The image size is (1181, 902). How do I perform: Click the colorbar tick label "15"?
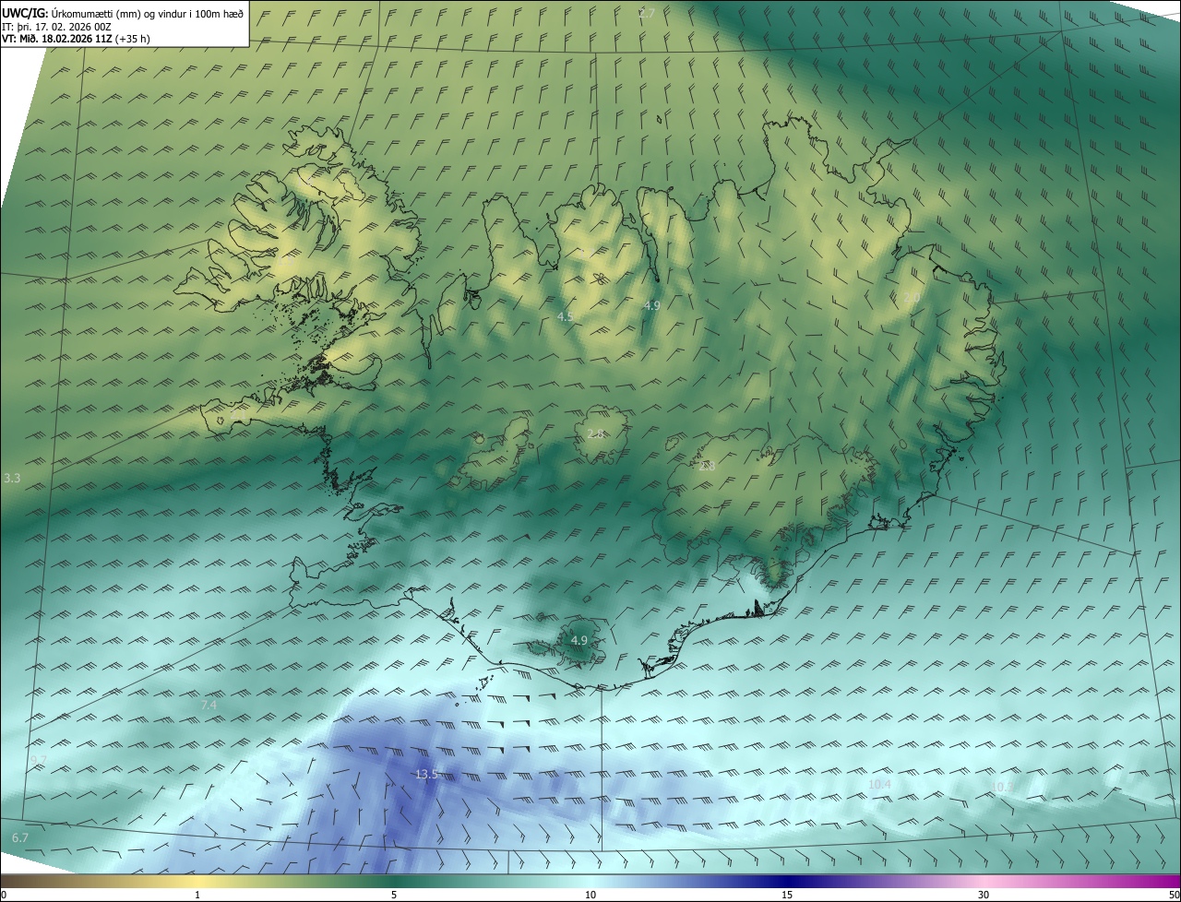(787, 895)
